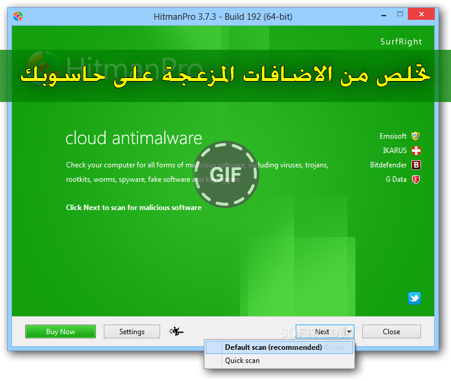Click the Emsisoft shield icon

[416, 136]
